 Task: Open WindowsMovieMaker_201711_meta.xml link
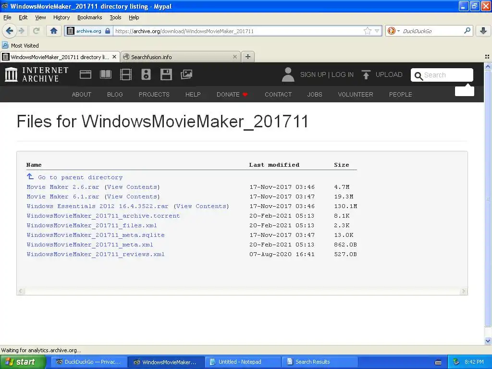click(x=90, y=245)
